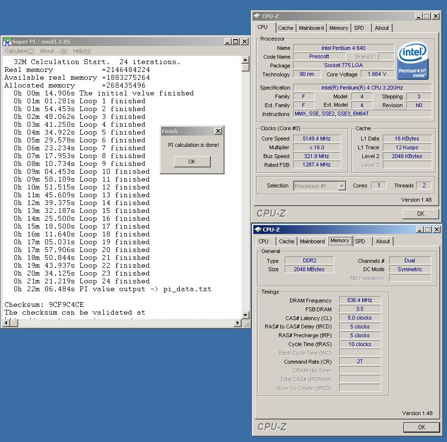Close the Super PI window
447x442 pixels.
(x=245, y=42)
